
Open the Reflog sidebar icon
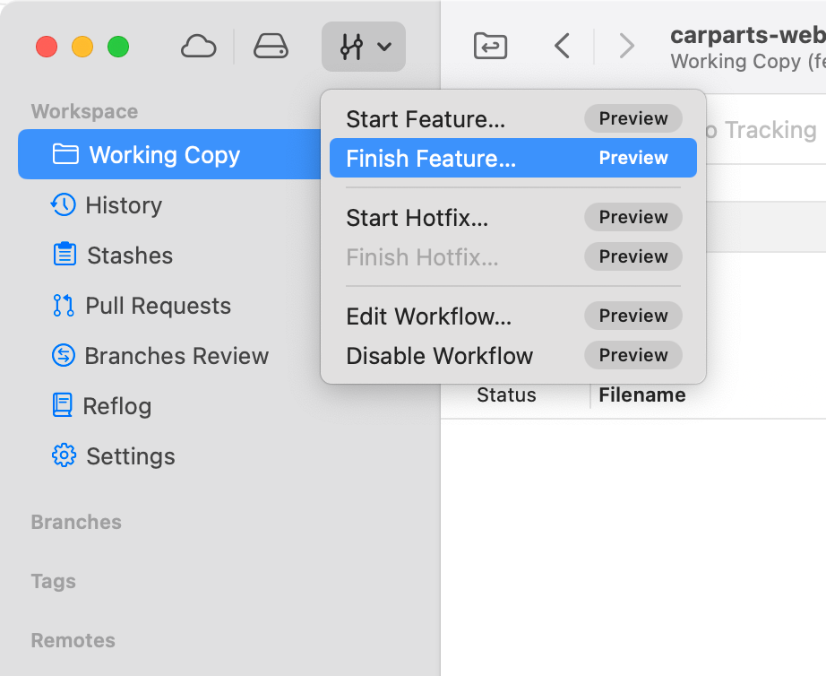[63, 406]
